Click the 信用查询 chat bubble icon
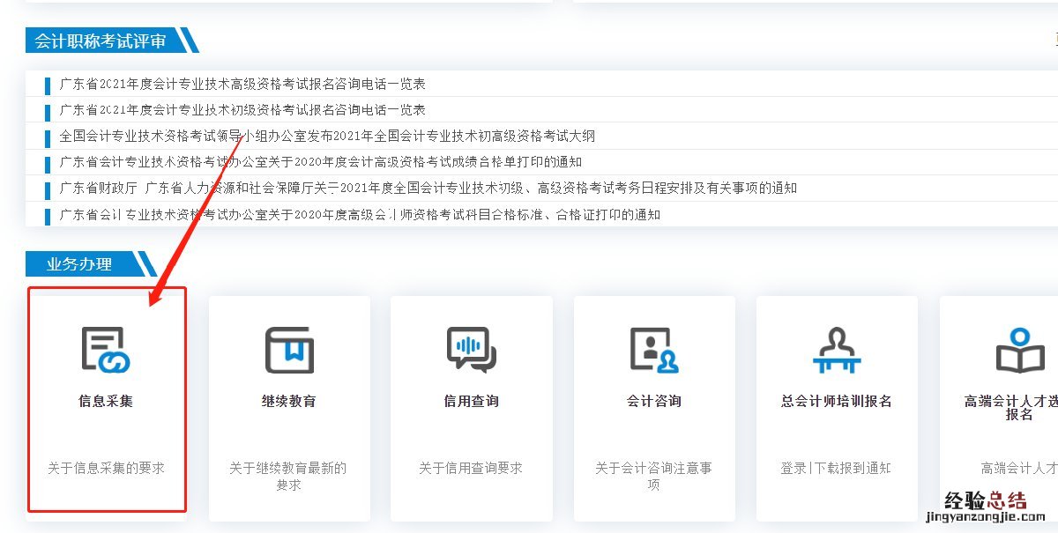Viewport: 1058px width, 533px height. [471, 349]
